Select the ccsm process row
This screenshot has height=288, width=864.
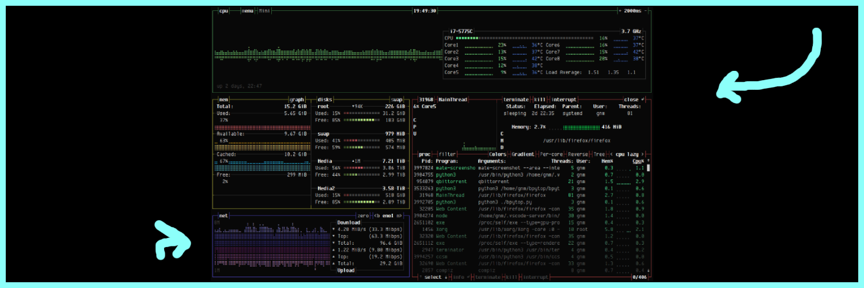[x=529, y=257]
